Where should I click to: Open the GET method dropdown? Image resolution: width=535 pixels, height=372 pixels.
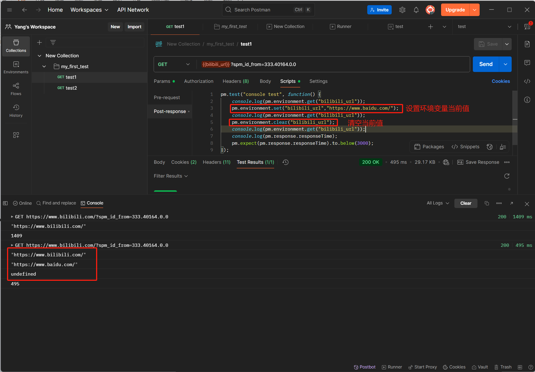(x=174, y=64)
